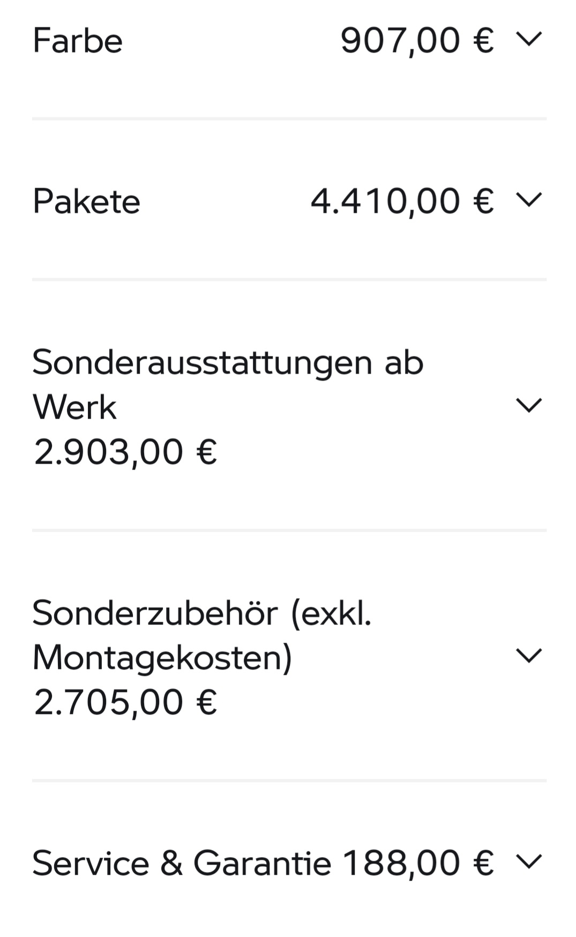Select the Sonderzubehör (exkl. heading text
Viewport: 576px width, 937px height.
(x=201, y=613)
